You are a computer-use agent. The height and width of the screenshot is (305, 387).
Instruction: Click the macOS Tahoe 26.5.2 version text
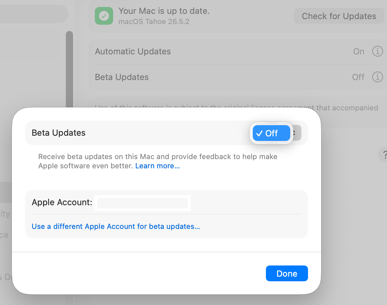(x=154, y=21)
